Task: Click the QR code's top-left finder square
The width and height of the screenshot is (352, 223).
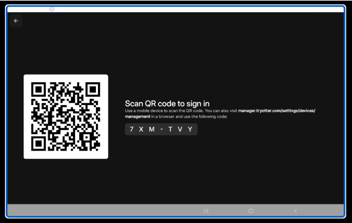Action: point(38,90)
